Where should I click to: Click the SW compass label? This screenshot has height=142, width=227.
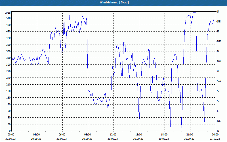click(219, 81)
